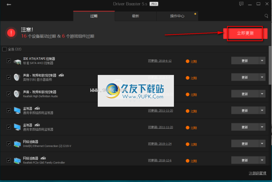Click 更新 for IDE ATA/ATAPI 控制器

tap(245, 60)
